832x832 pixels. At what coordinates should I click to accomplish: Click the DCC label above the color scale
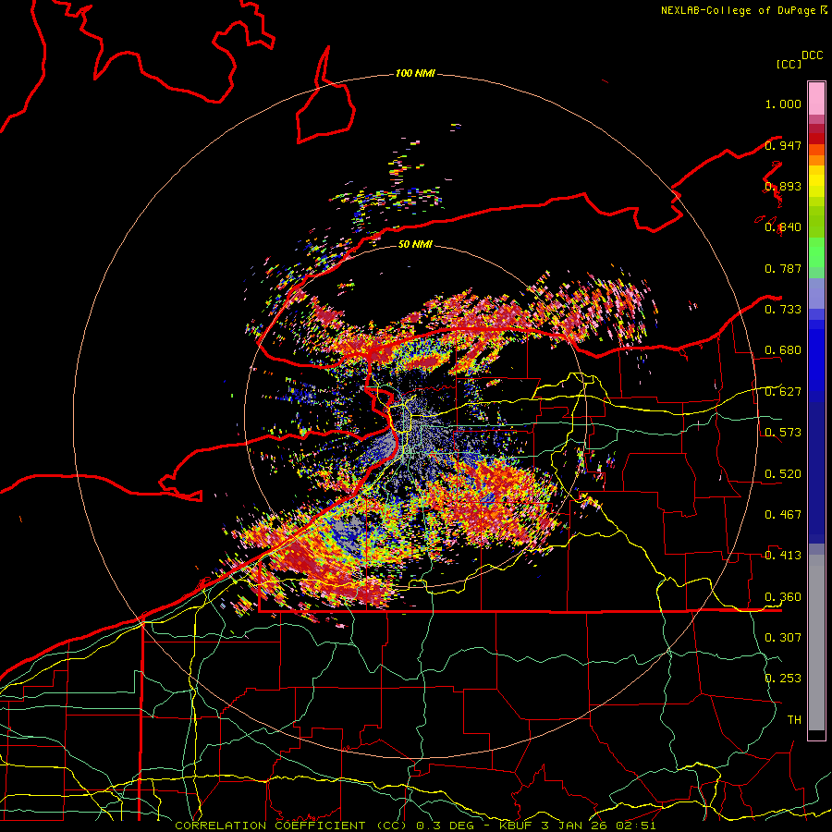tap(813, 55)
